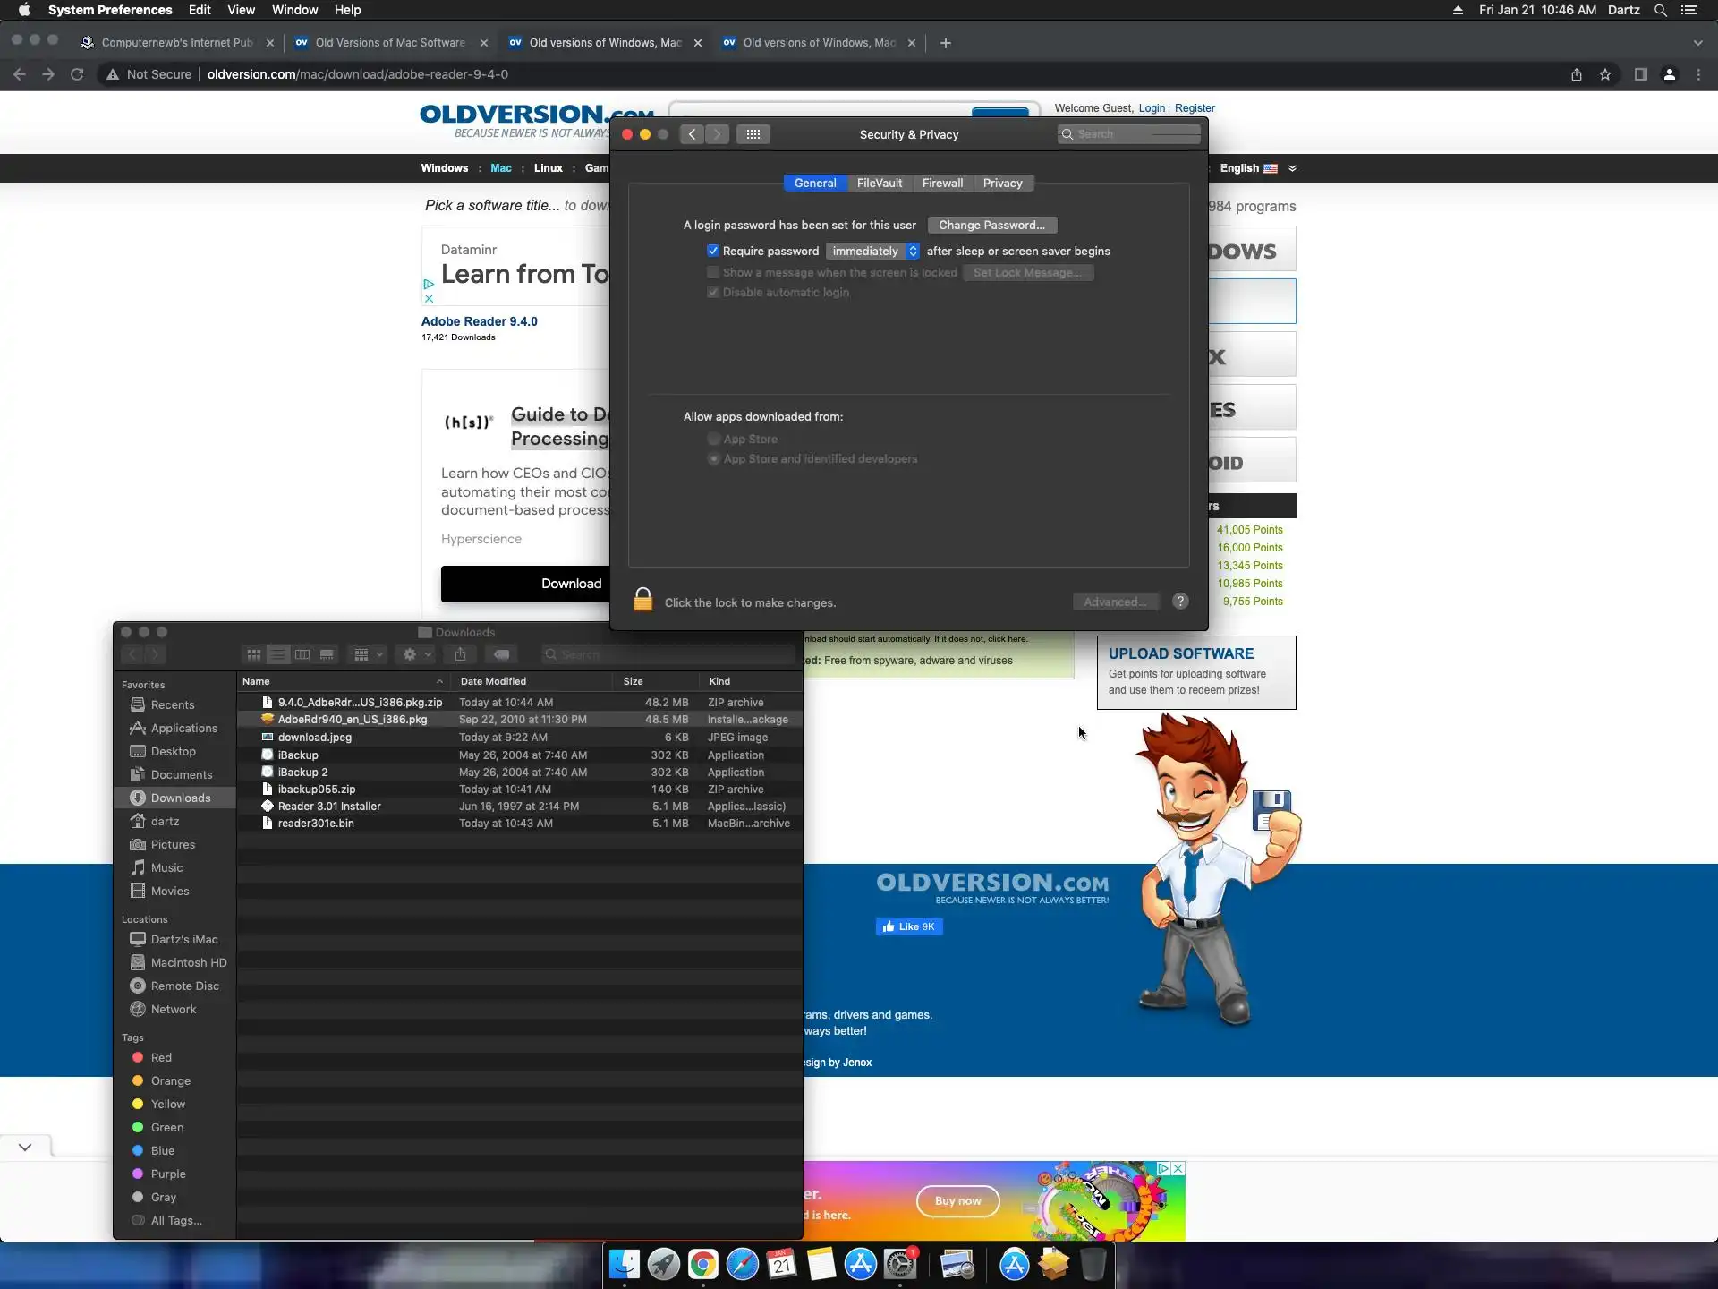
Task: Select the Red tag in the Finder sidebar
Action: pyautogui.click(x=161, y=1057)
